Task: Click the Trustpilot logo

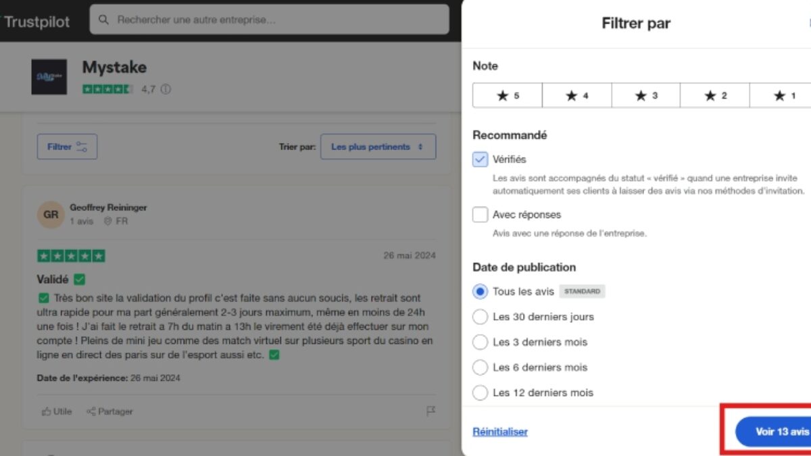Action: tap(36, 22)
